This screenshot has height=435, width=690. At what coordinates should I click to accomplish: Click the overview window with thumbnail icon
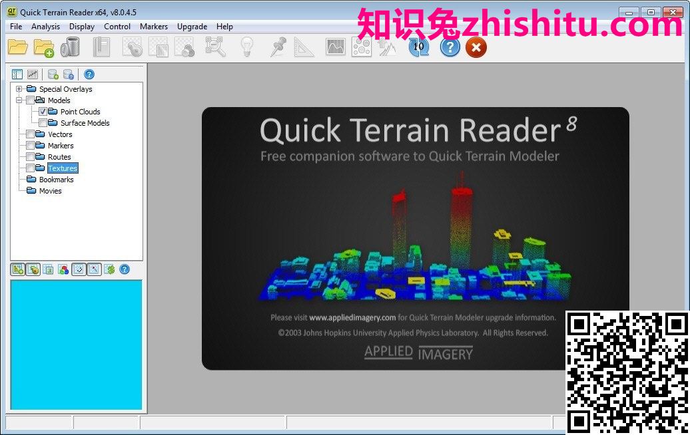click(x=49, y=269)
